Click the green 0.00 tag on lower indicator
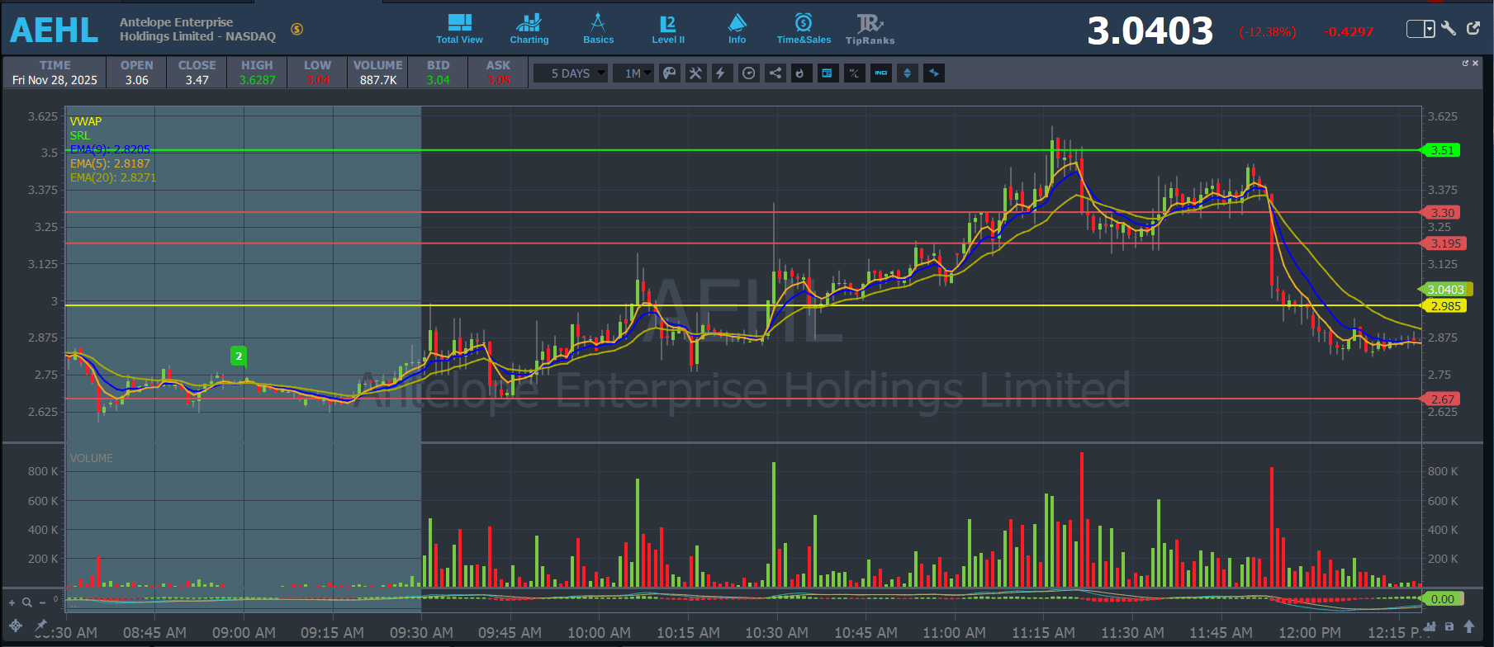Viewport: 1494px width, 647px height. (x=1442, y=599)
